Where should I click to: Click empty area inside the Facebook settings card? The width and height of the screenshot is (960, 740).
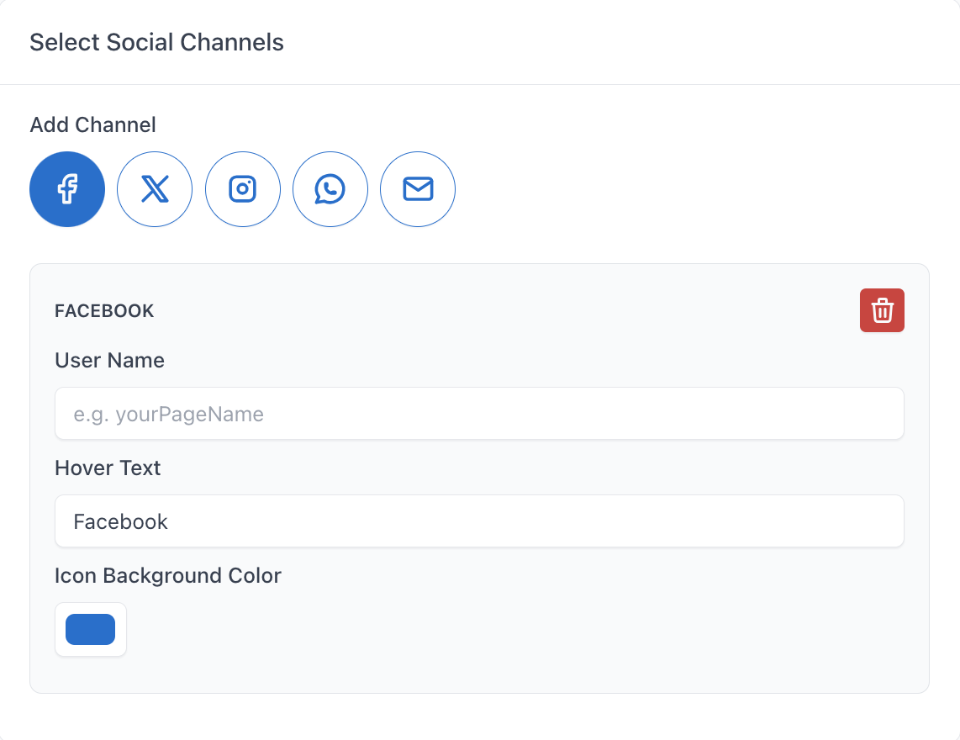tap(504, 639)
